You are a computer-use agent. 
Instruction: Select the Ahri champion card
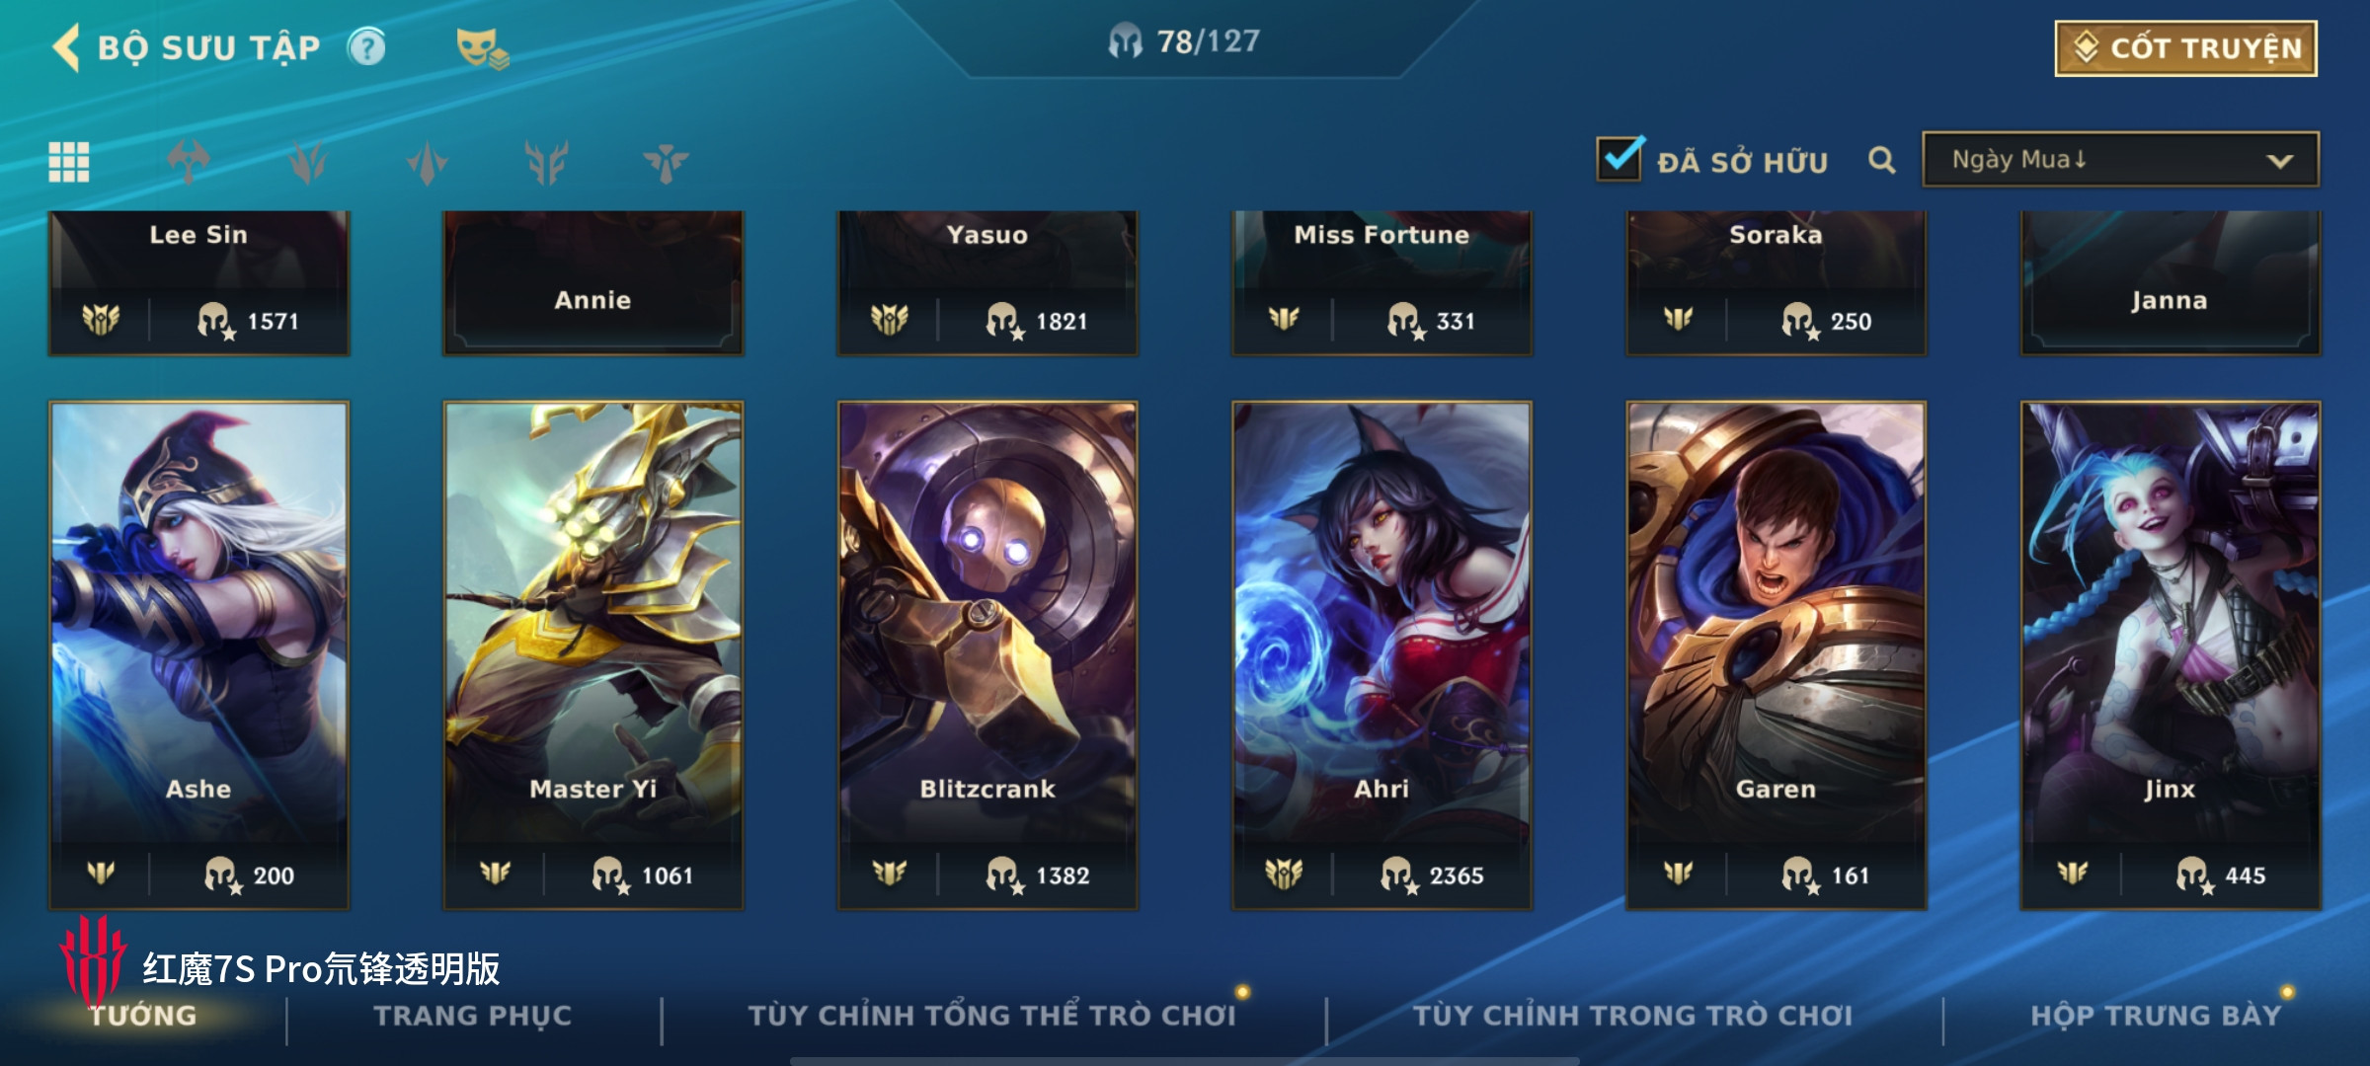tap(1382, 655)
